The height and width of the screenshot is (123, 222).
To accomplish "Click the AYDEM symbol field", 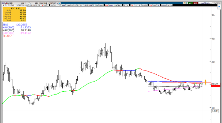I will (x=13, y=3).
